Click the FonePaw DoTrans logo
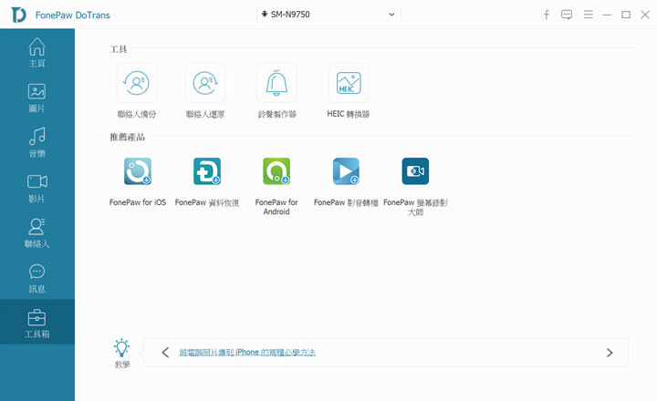Viewport: 657px width, 401px height. click(x=19, y=15)
